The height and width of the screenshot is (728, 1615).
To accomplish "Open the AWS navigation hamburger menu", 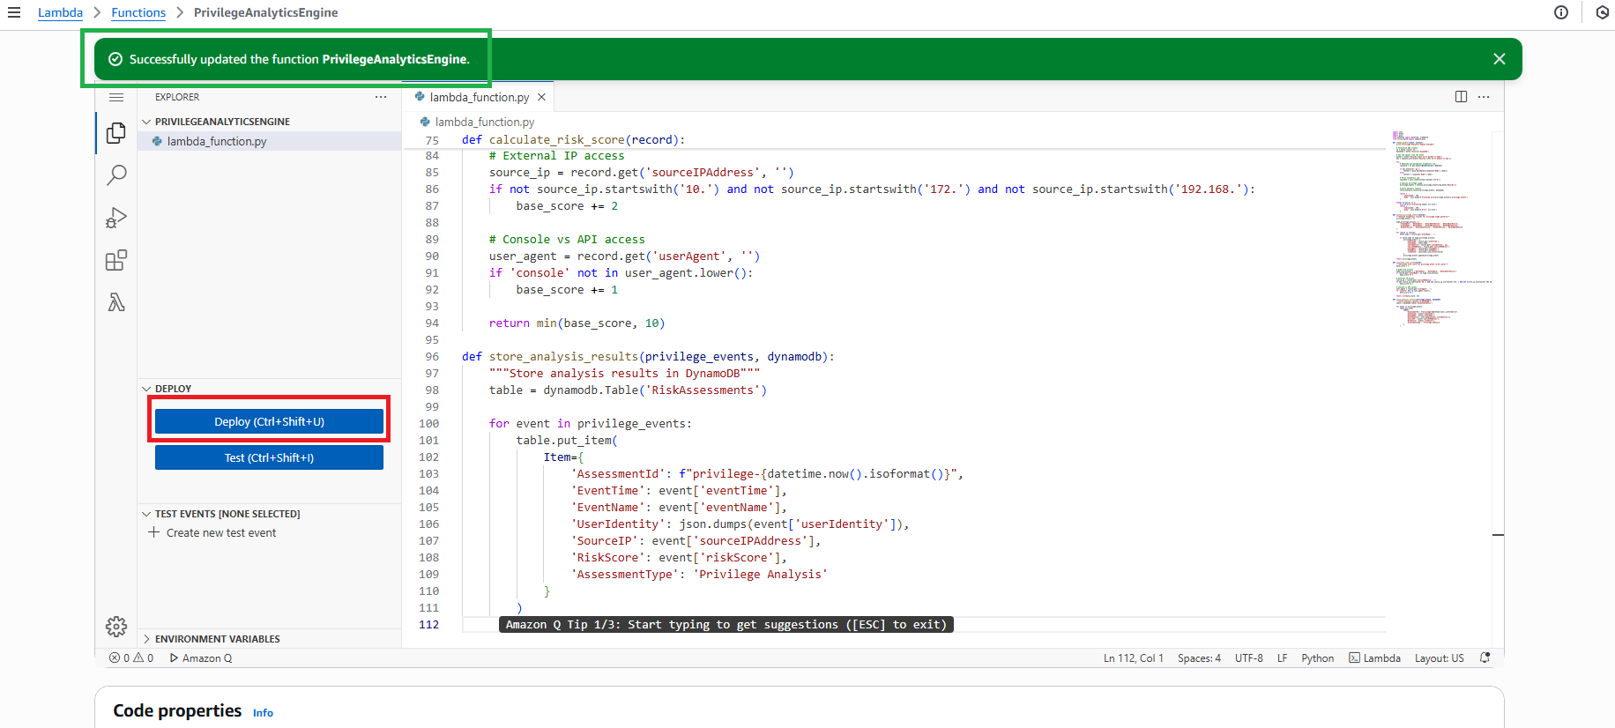I will click(x=14, y=12).
